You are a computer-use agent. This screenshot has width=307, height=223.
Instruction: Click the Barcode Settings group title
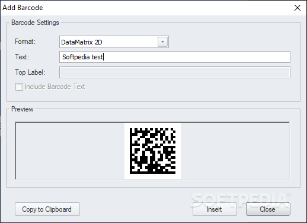point(35,23)
